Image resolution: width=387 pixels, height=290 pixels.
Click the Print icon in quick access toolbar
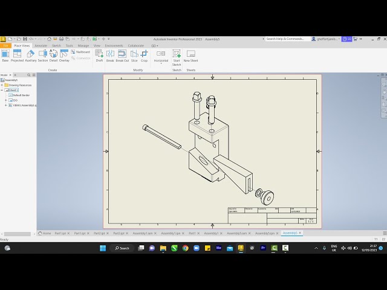click(x=61, y=39)
